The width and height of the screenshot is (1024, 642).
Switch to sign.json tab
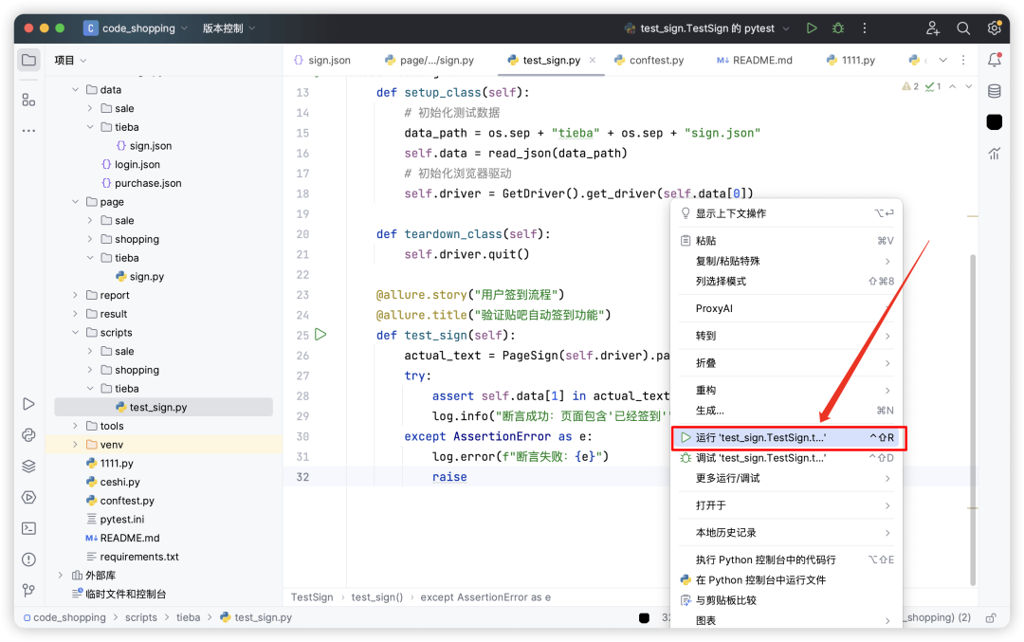pyautogui.click(x=322, y=60)
